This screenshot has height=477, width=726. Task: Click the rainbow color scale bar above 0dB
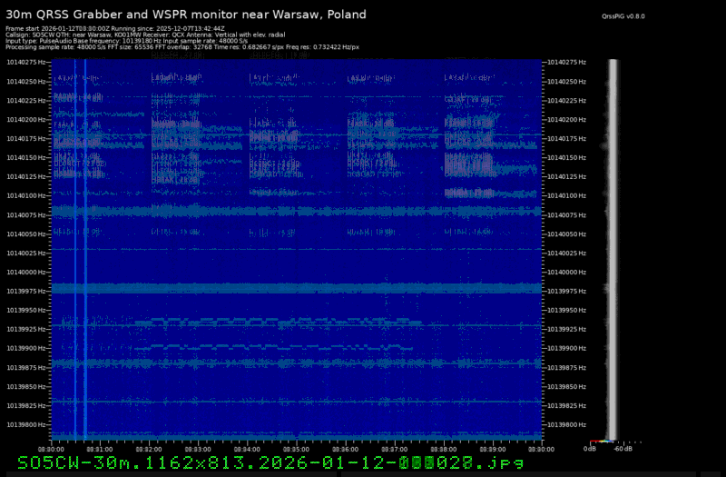point(602,442)
